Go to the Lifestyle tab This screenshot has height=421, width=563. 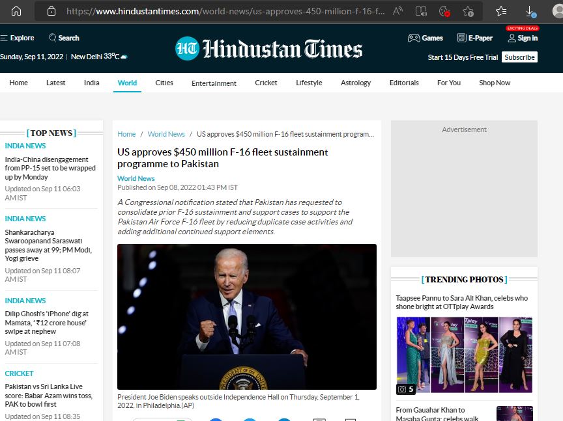pyautogui.click(x=309, y=83)
